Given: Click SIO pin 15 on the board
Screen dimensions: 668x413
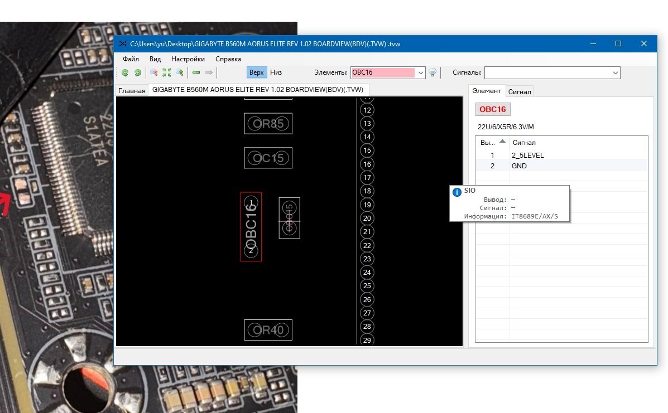Looking at the screenshot, I should [367, 150].
